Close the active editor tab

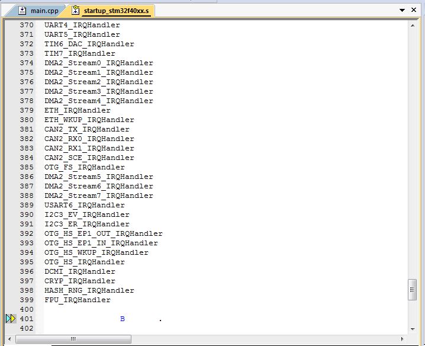(414, 10)
